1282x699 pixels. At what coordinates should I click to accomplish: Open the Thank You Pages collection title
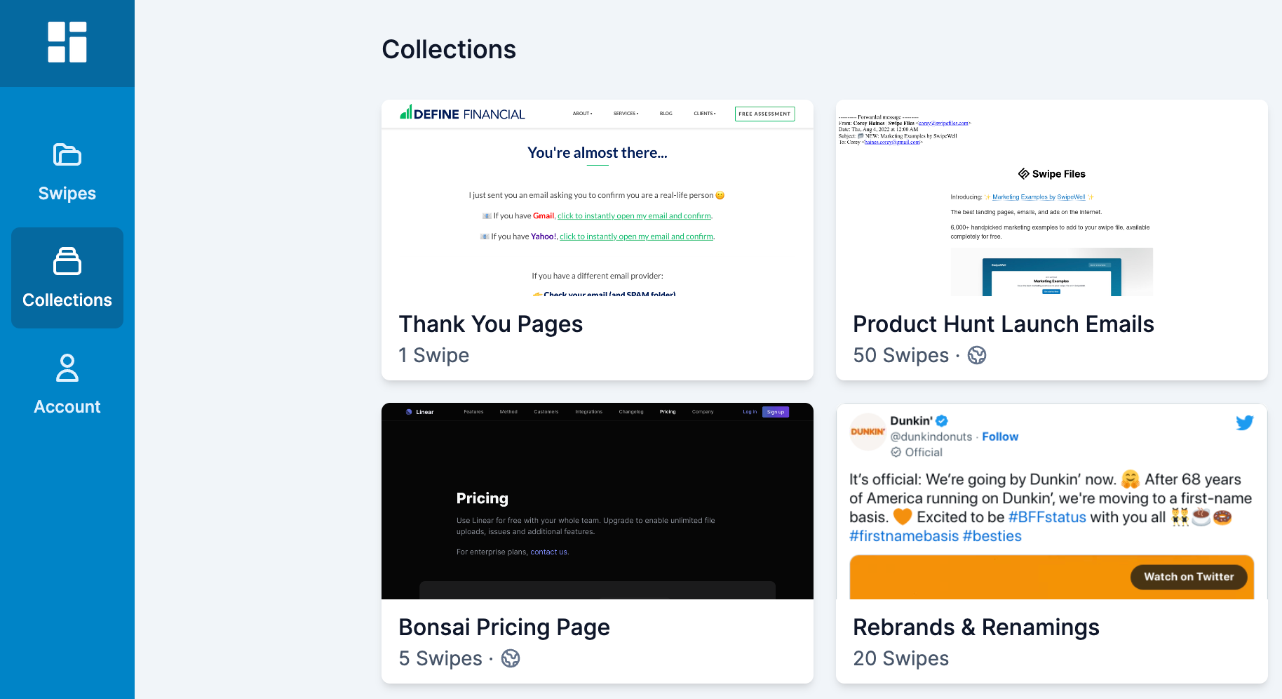tap(491, 324)
